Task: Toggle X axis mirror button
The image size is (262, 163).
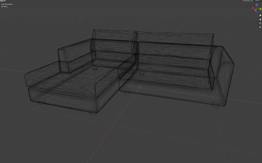Action: point(245,1)
